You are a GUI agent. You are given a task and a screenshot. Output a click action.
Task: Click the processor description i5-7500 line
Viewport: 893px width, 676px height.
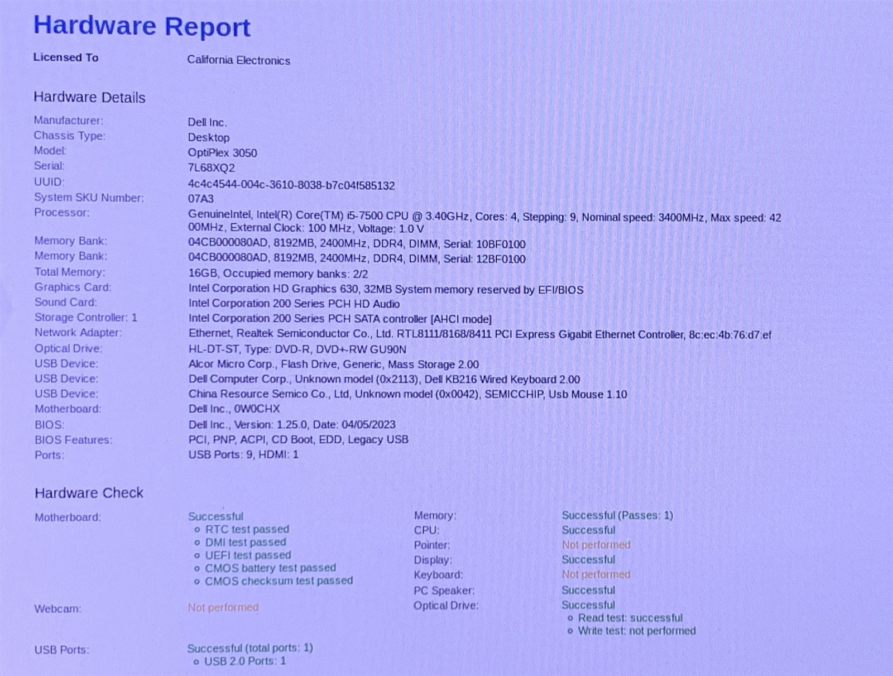[x=484, y=222]
